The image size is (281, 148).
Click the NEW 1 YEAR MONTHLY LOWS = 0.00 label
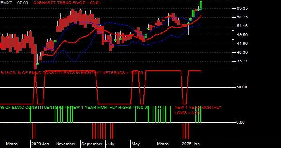point(198,110)
